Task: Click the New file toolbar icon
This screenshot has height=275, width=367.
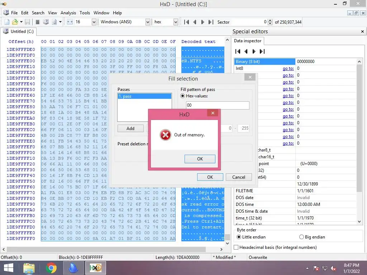Action: pyautogui.click(x=7, y=22)
